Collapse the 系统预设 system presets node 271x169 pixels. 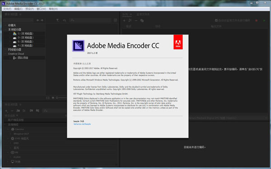pos(5,124)
